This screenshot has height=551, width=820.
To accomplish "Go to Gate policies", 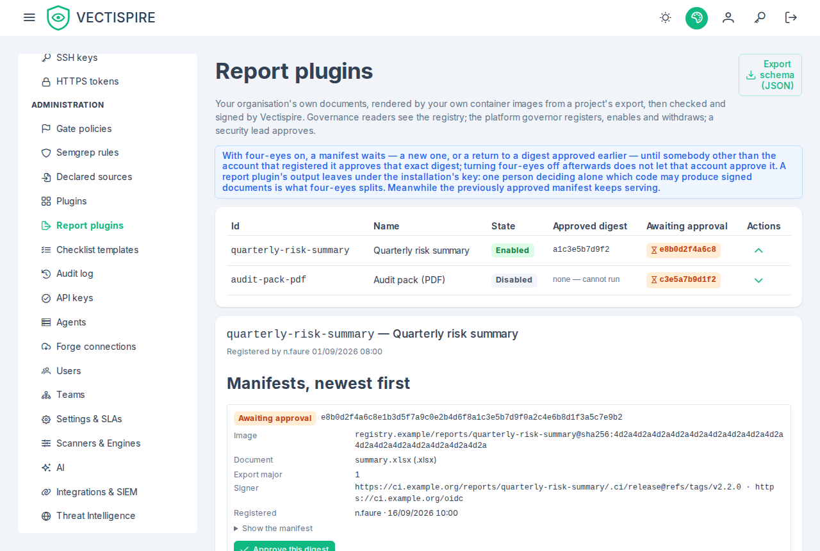I will click(x=84, y=129).
